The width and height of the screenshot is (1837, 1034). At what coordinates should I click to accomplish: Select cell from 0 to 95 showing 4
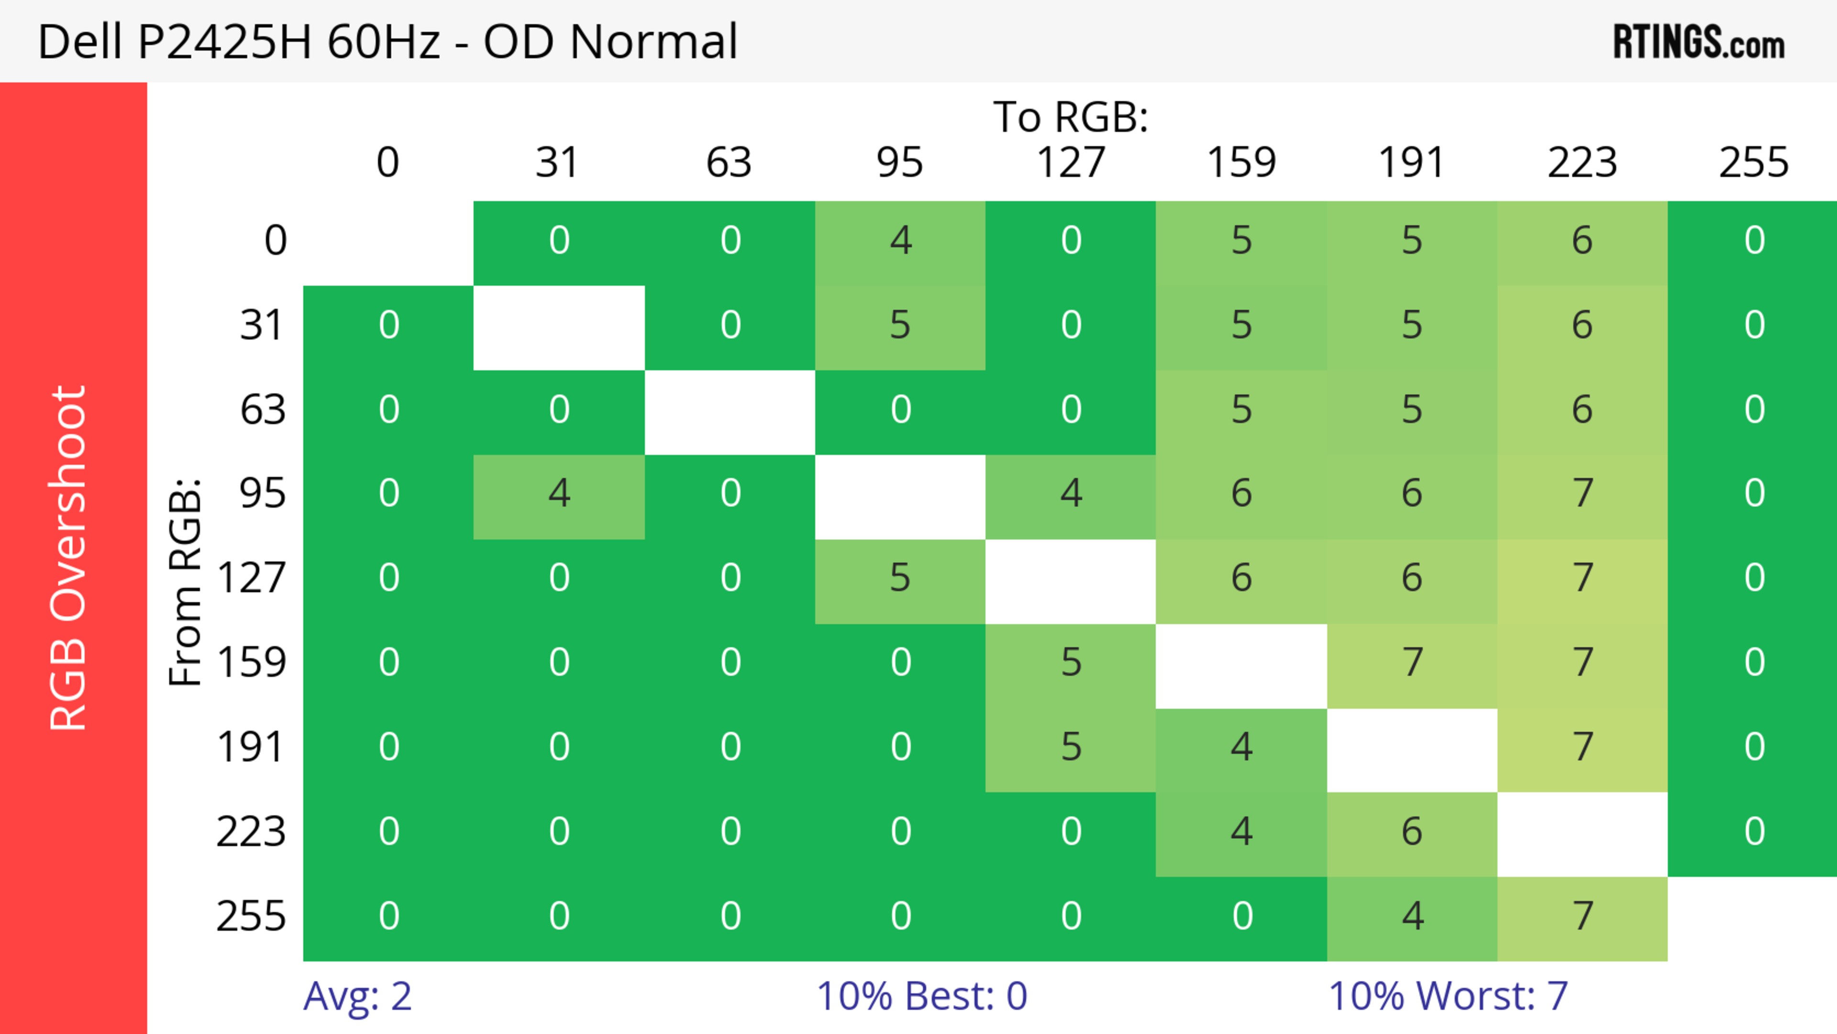pos(900,241)
